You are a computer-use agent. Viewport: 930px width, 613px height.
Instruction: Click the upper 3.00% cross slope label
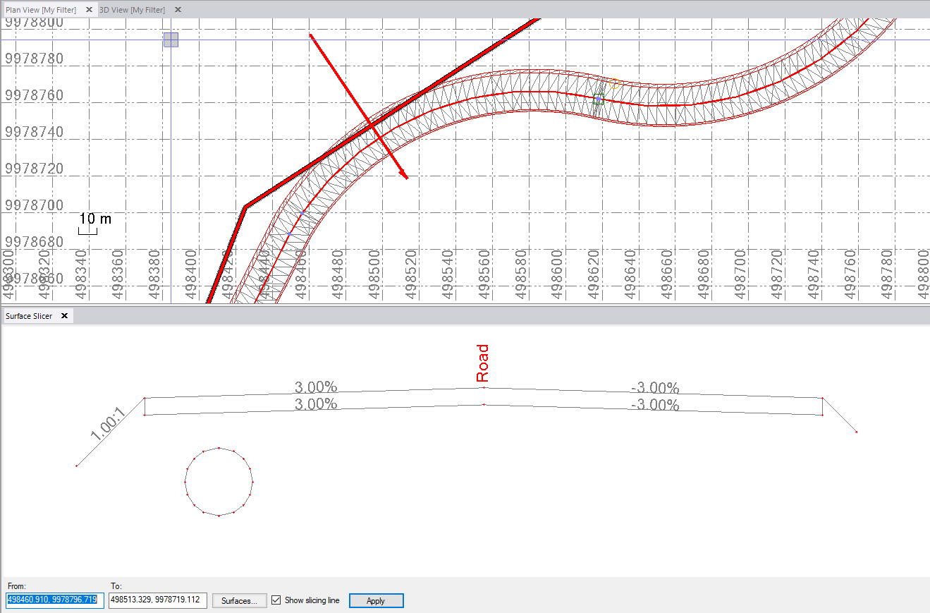tap(315, 387)
